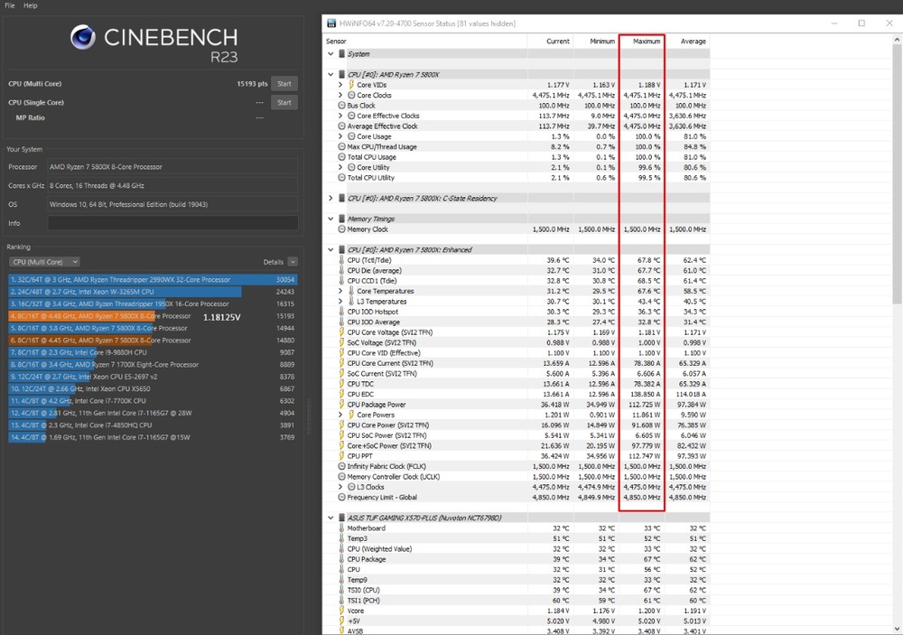Start the CPU (Multi Core) benchmark

[x=284, y=83]
